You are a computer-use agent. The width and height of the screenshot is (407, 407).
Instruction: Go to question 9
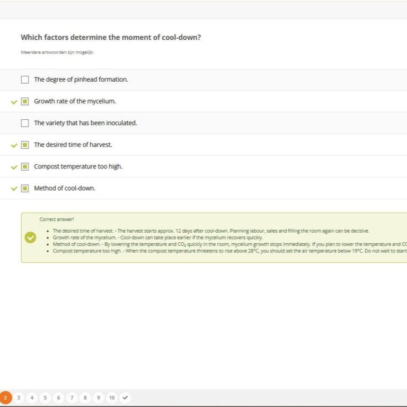[98, 397]
